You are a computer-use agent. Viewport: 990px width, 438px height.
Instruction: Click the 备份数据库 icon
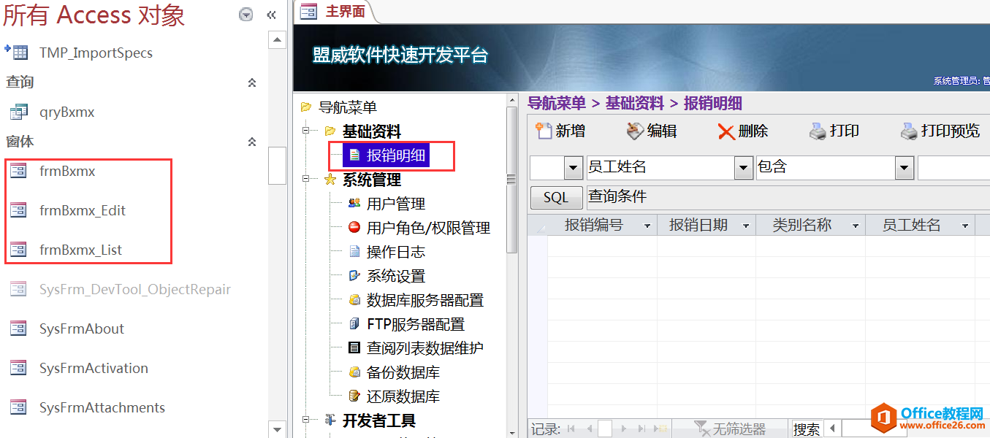(354, 372)
